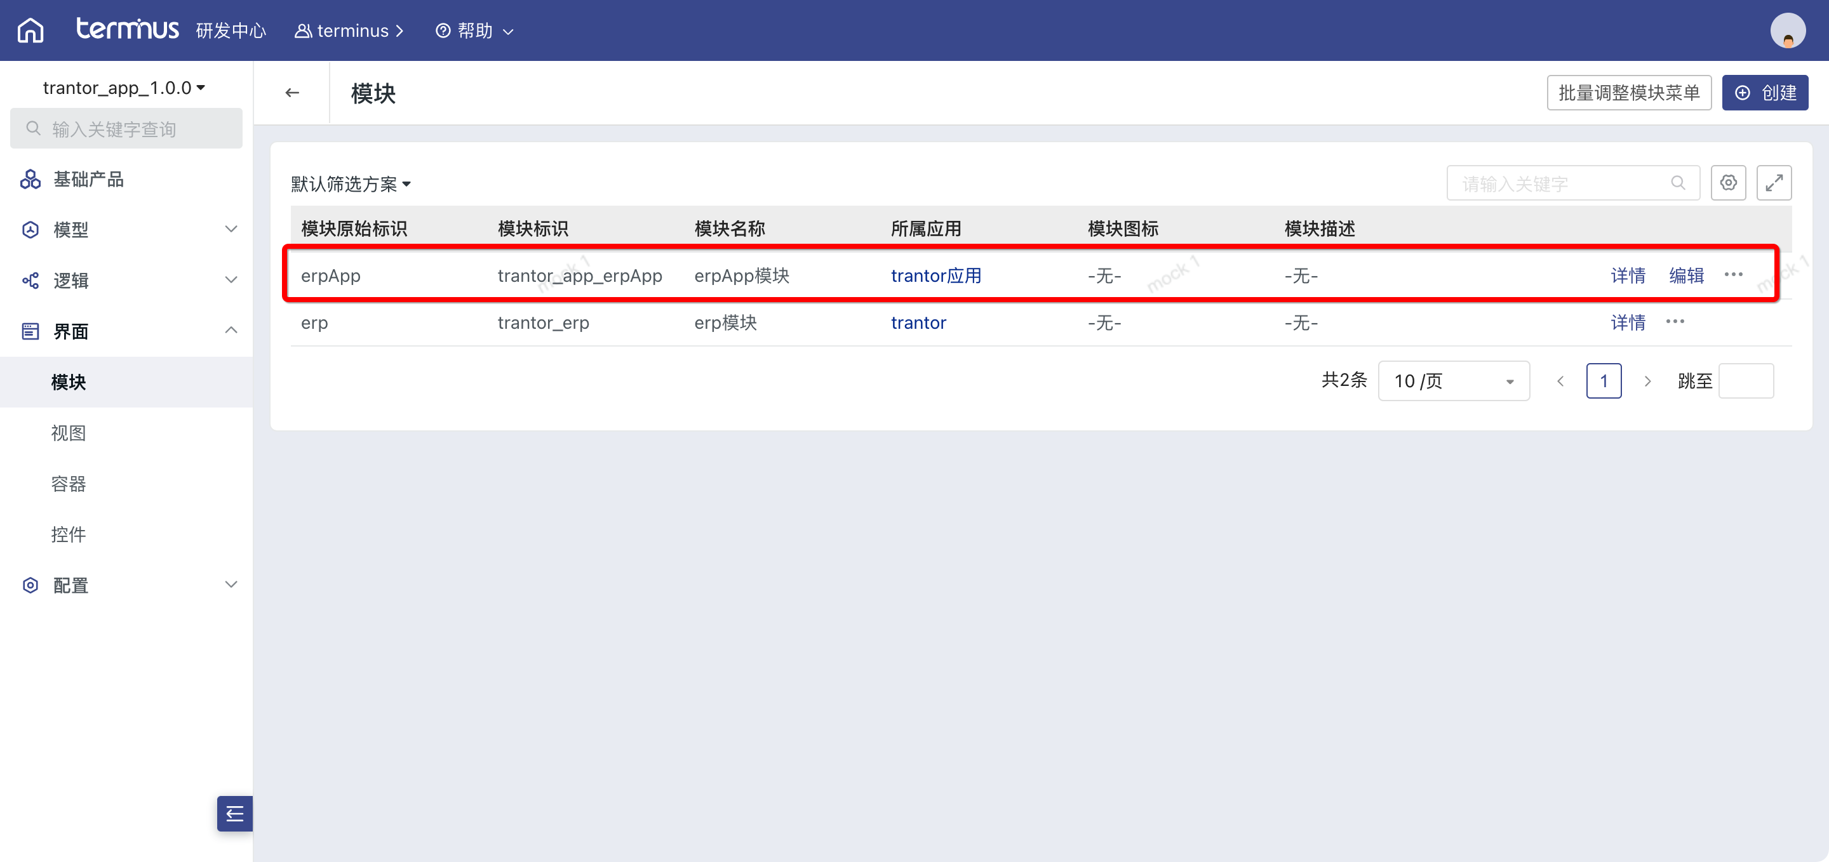Viewport: 1829px width, 862px height.
Task: Open 详情 for the erp row
Action: click(1627, 323)
